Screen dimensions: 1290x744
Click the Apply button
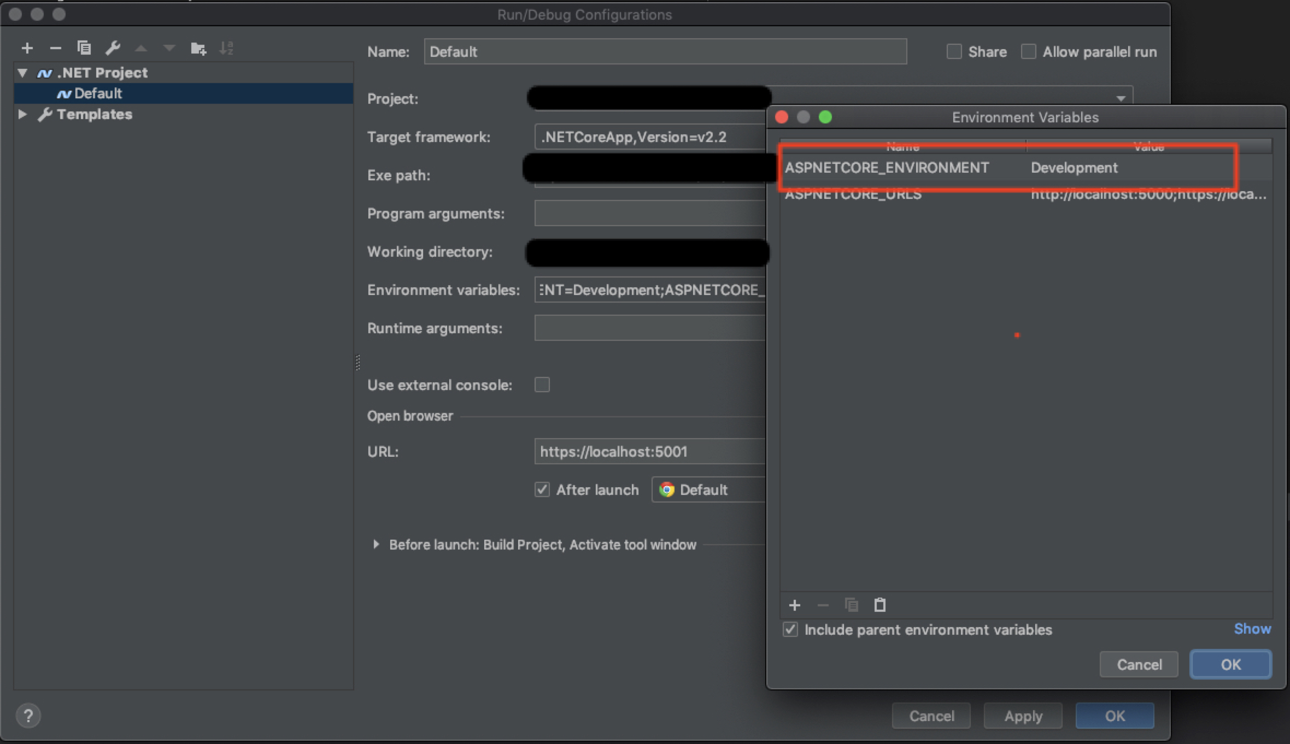click(1023, 716)
